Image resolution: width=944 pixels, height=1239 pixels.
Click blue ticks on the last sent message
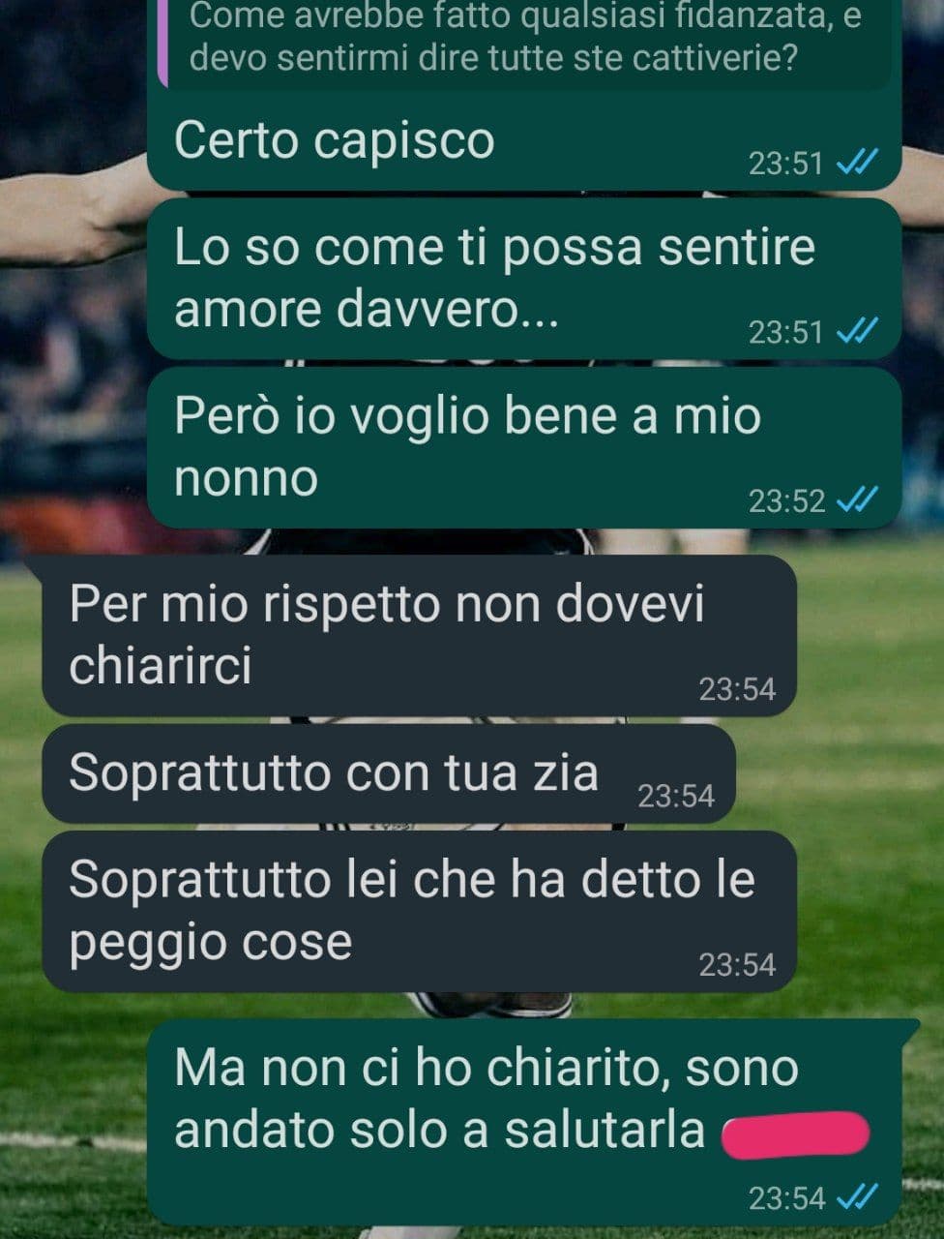coord(857,1198)
